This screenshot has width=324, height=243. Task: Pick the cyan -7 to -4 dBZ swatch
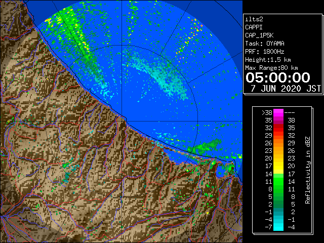tap(278, 227)
